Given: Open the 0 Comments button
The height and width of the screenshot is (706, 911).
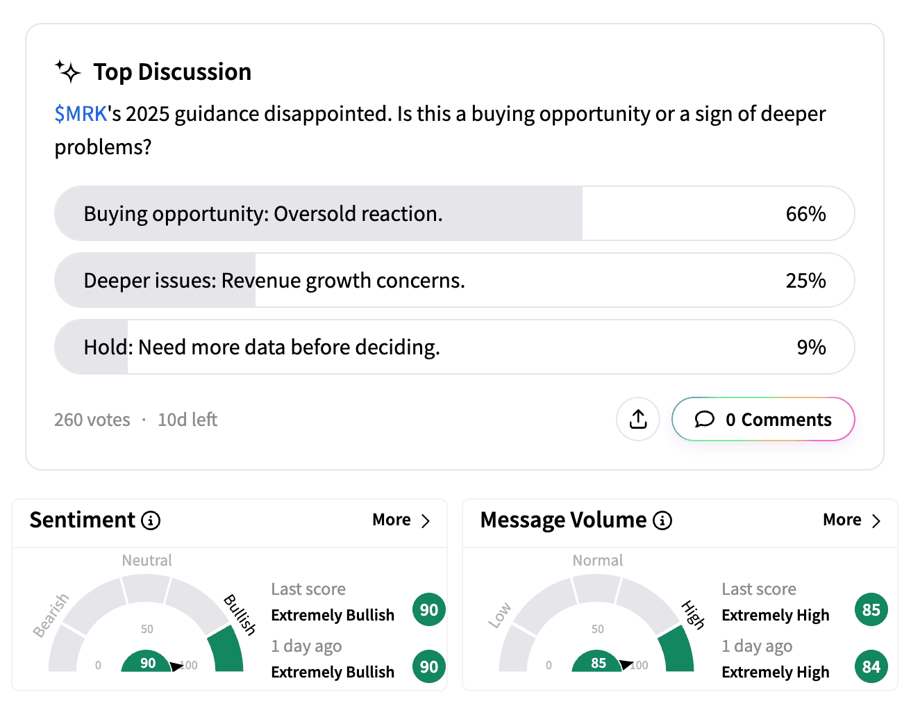Looking at the screenshot, I should (x=763, y=419).
